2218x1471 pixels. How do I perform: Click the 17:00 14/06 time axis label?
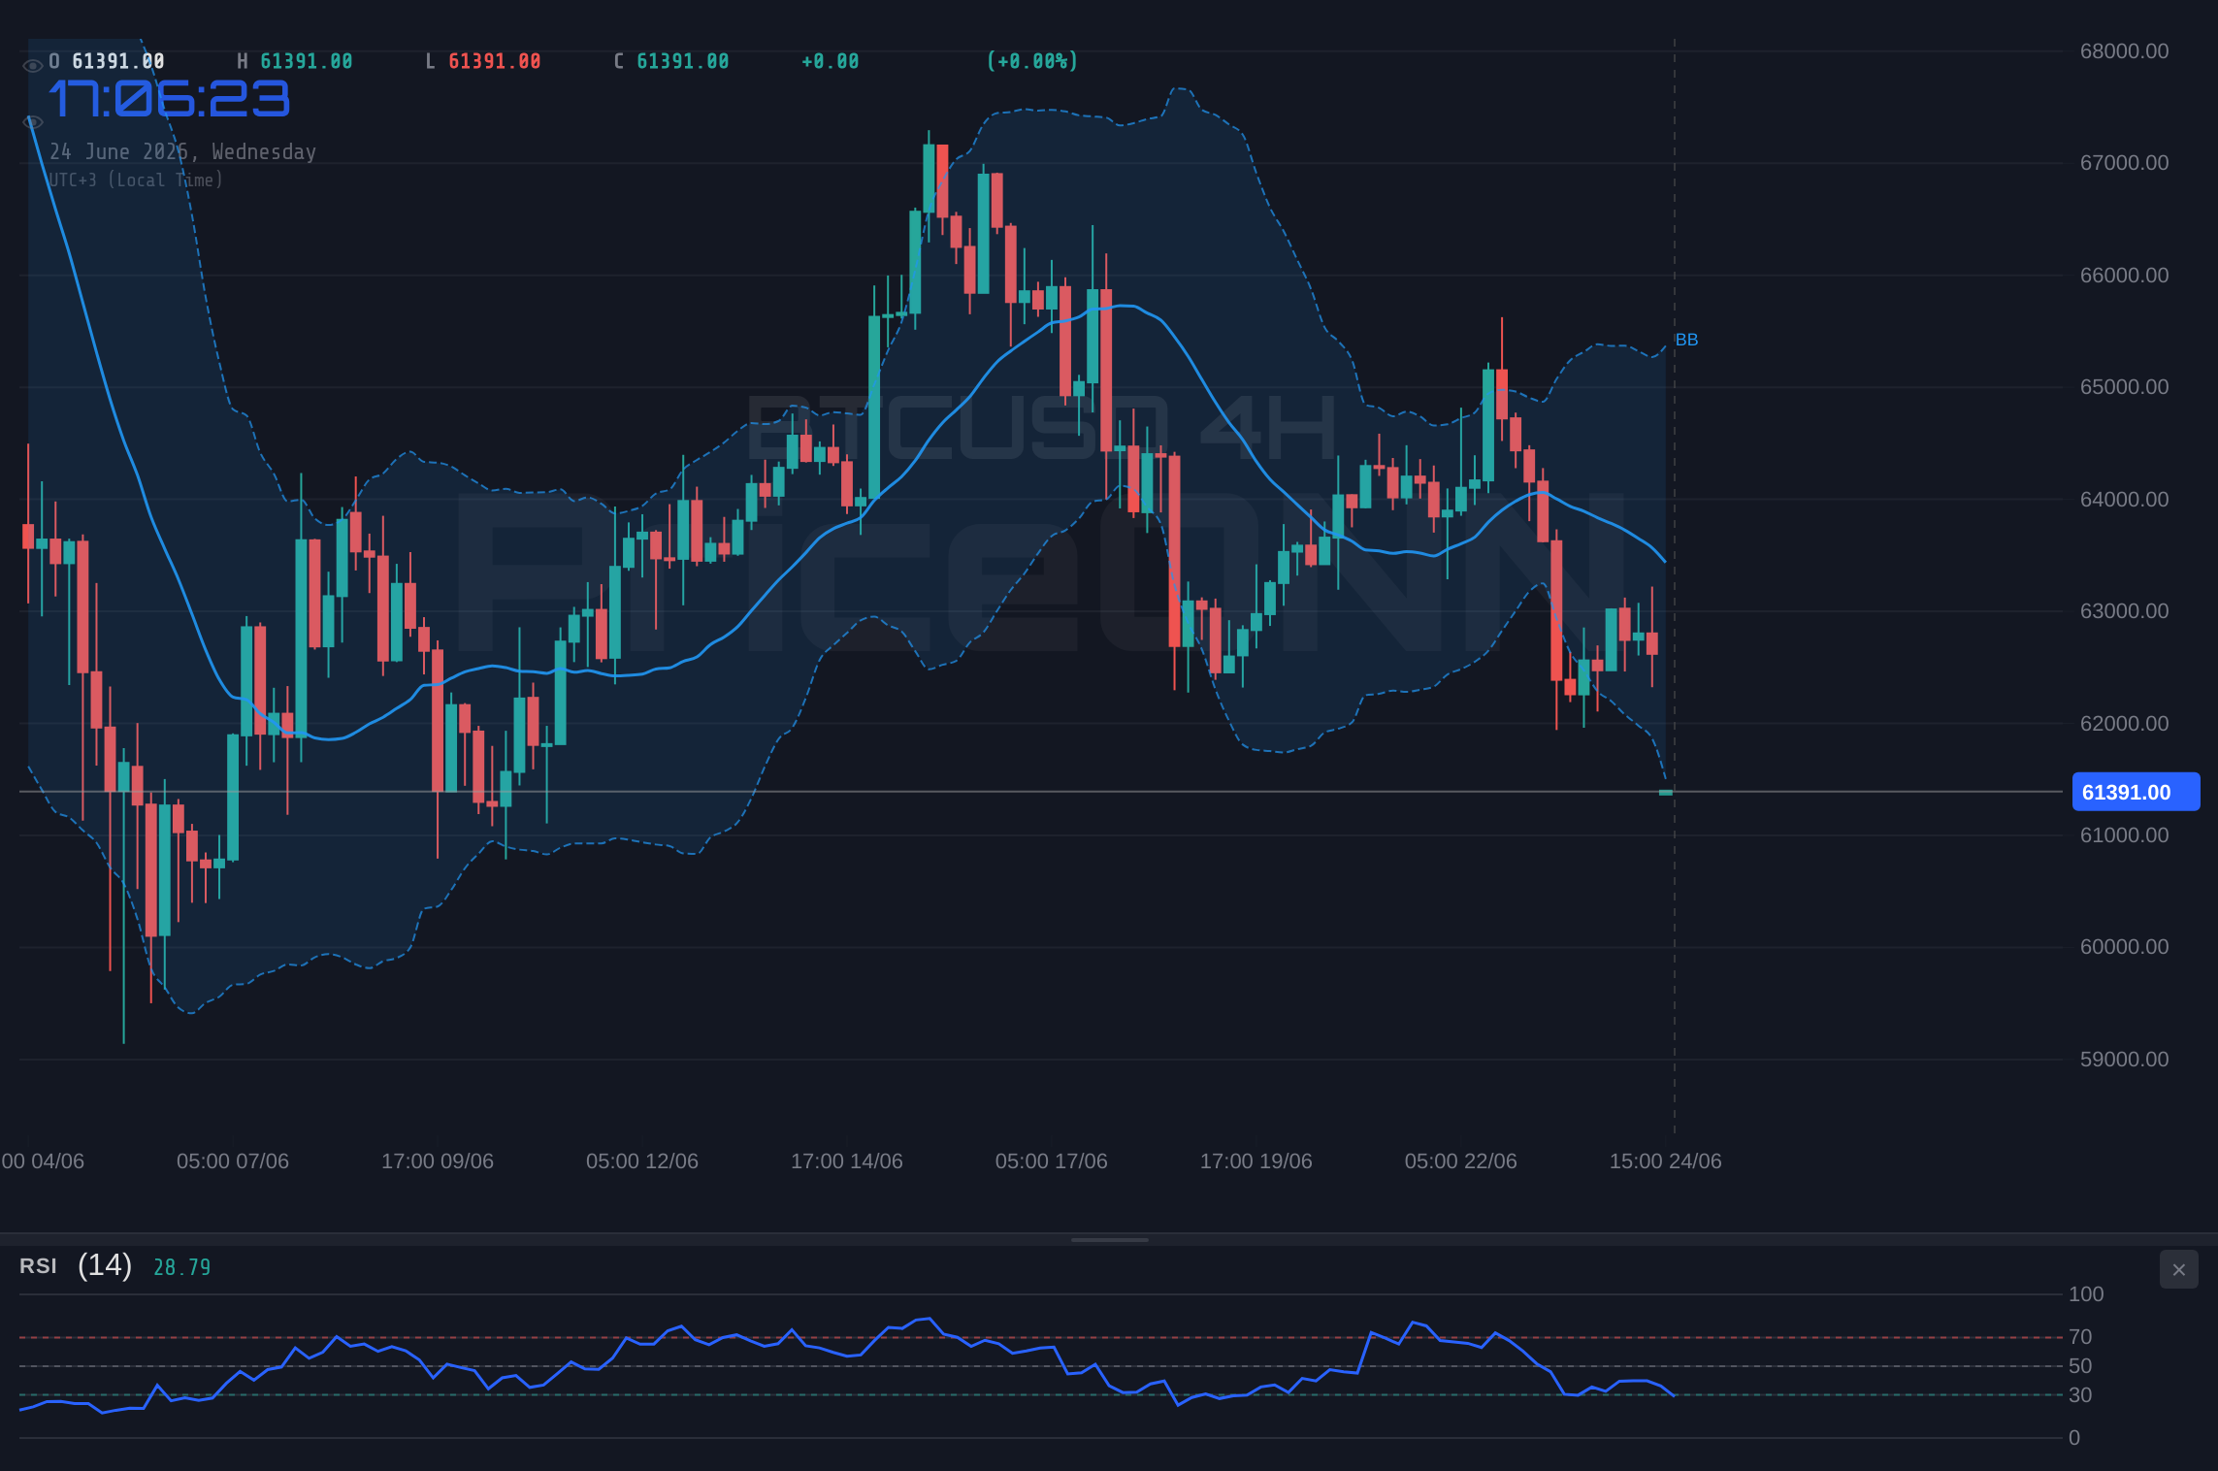[x=847, y=1161]
